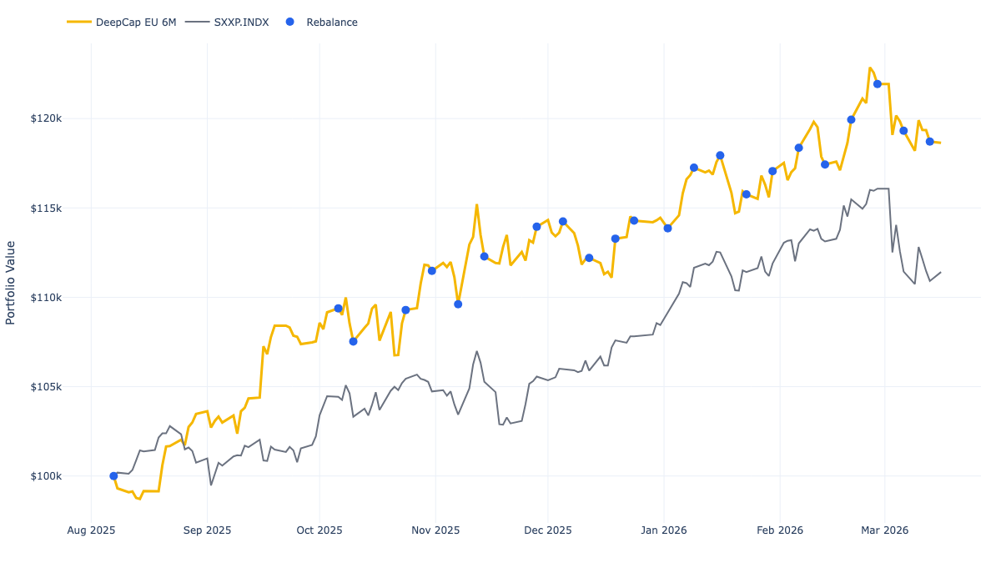Click the Rebalance dot just after Jan 2026
The width and height of the screenshot is (1001, 563).
(x=695, y=168)
